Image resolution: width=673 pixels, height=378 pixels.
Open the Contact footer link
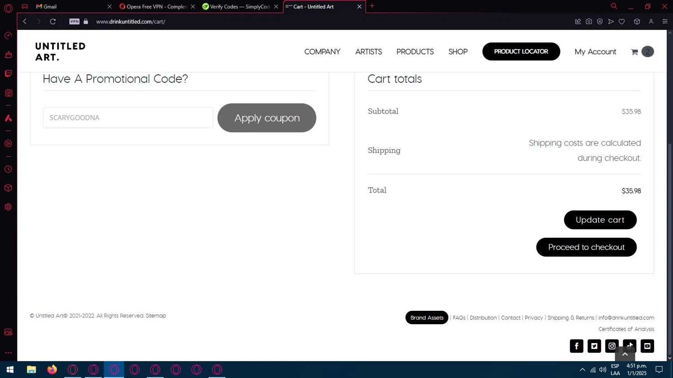pos(511,318)
